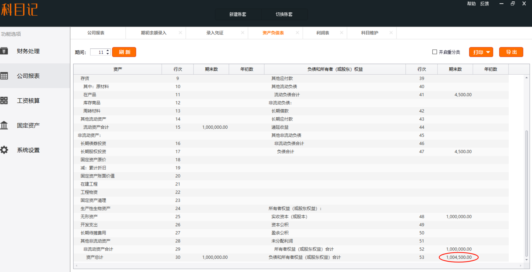Open 系统设置 gear icon
Viewport: 532px width, 272px height.
pos(4,150)
